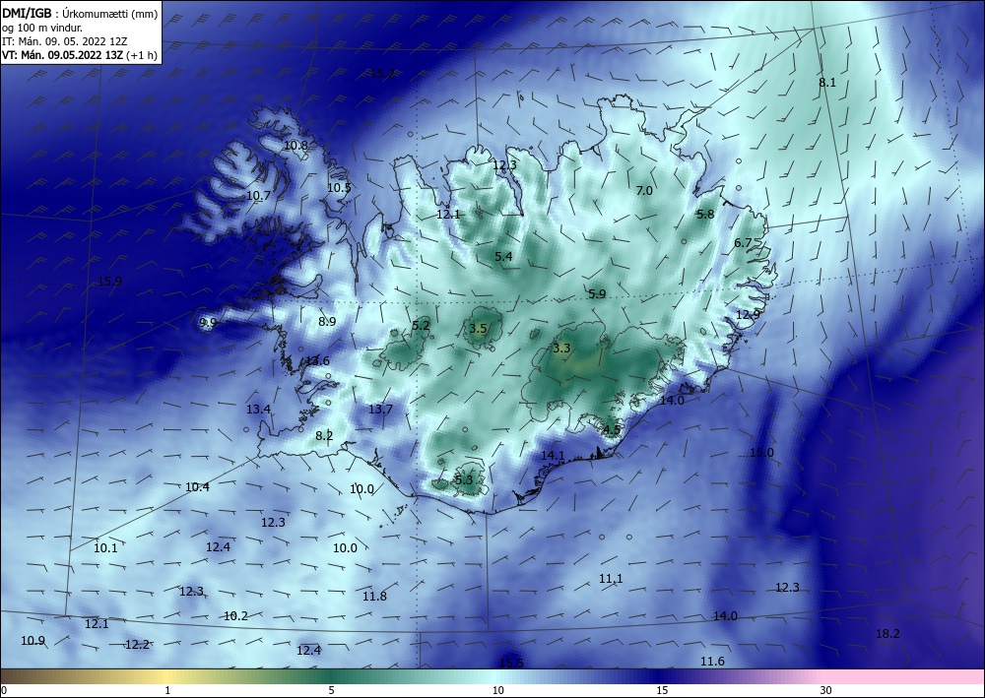The width and height of the screenshot is (985, 698).
Task: Select the 10.2 map value
Action: [235, 615]
